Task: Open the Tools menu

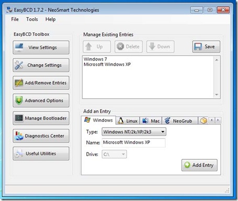Action: (x=32, y=19)
